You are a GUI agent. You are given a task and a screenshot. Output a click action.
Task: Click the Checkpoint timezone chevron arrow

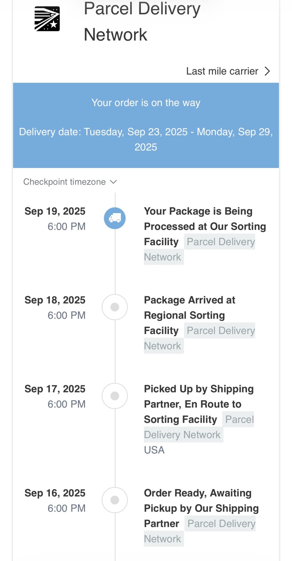click(x=113, y=182)
